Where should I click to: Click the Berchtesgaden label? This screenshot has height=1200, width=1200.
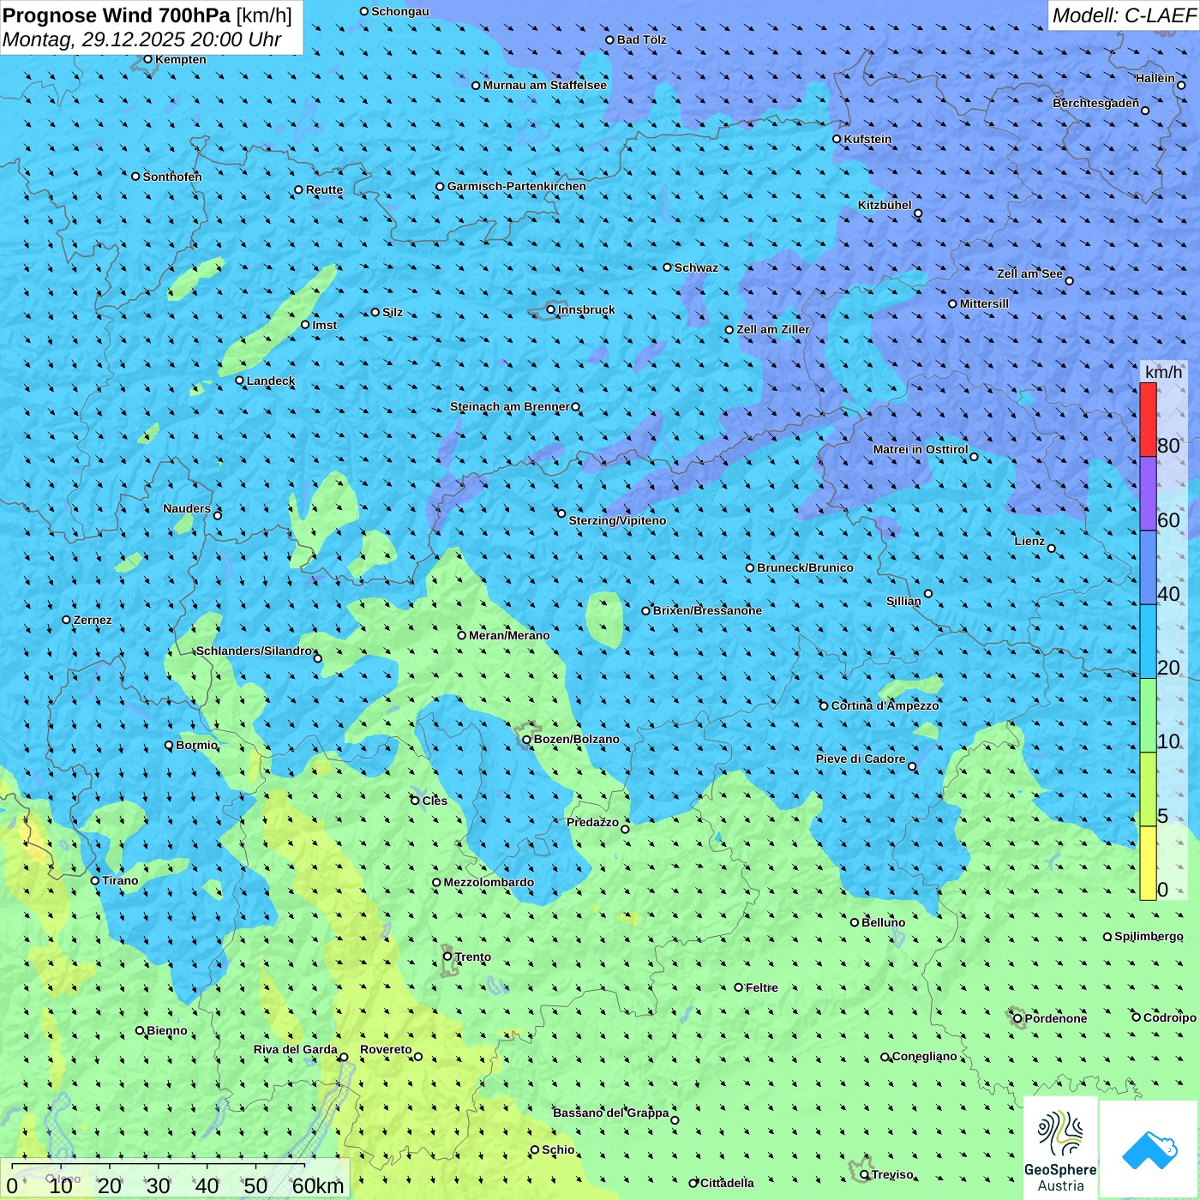click(x=1095, y=103)
